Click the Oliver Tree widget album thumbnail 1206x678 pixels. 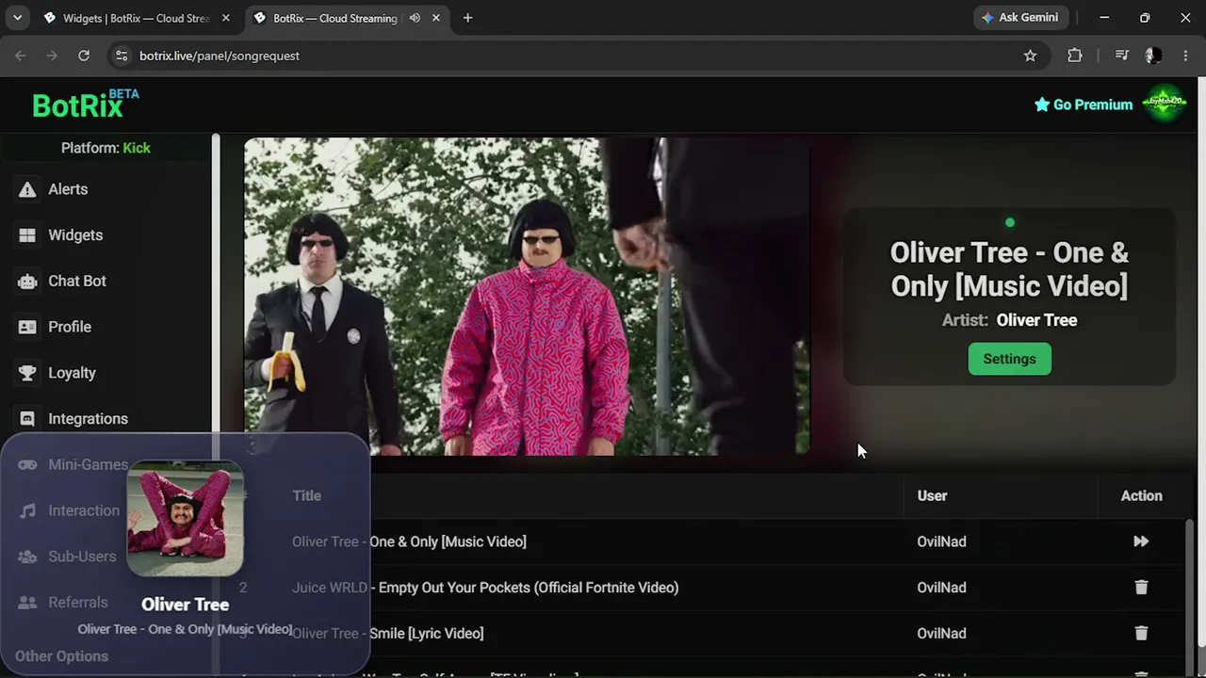(185, 519)
